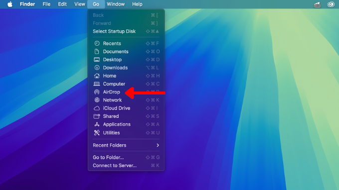Image resolution: width=339 pixels, height=190 pixels.
Task: Choose Connect to Server…
Action: point(126,166)
